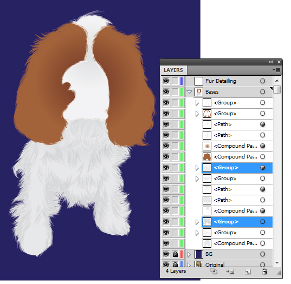Select the Fur Detailing layer row

(229, 81)
